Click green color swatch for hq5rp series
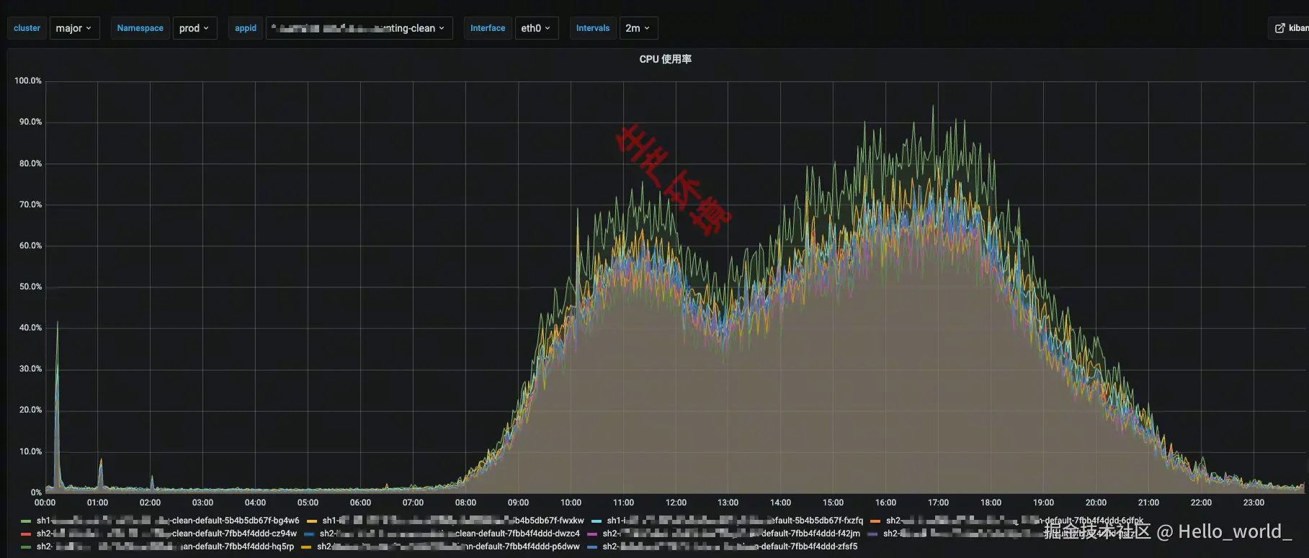This screenshot has height=558, width=1309. (26, 546)
